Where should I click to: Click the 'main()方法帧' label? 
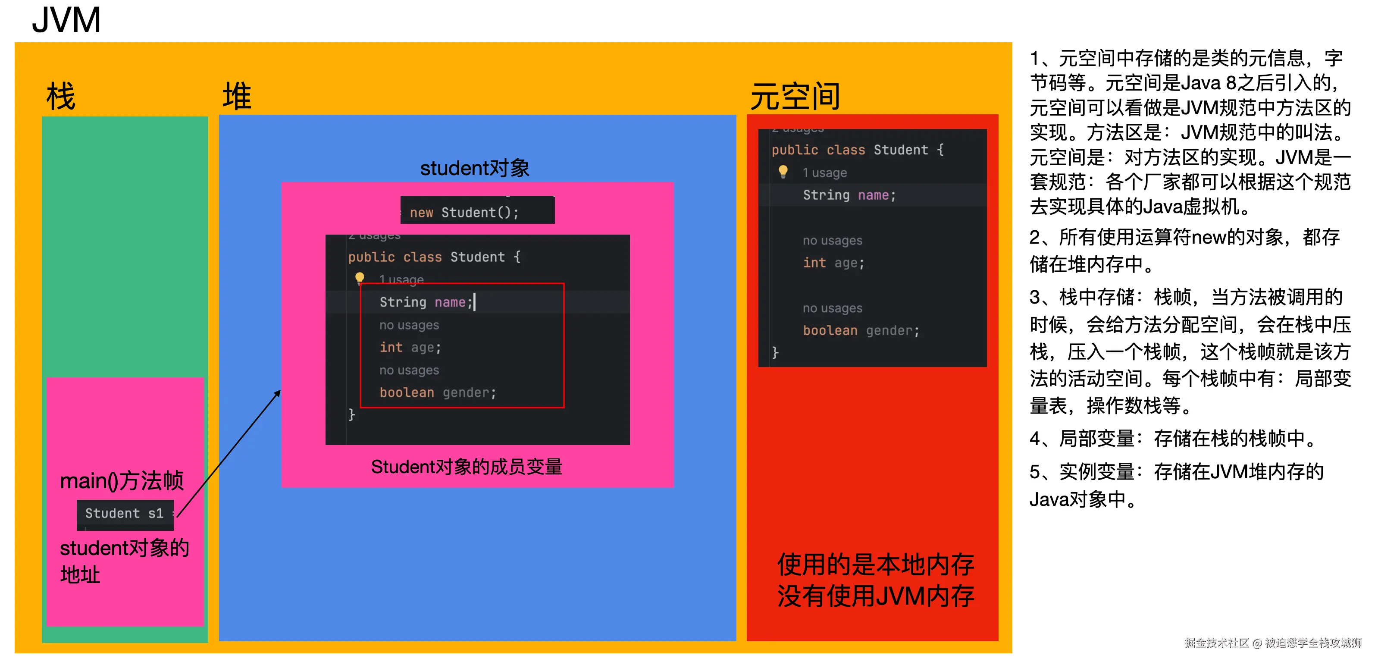122,480
